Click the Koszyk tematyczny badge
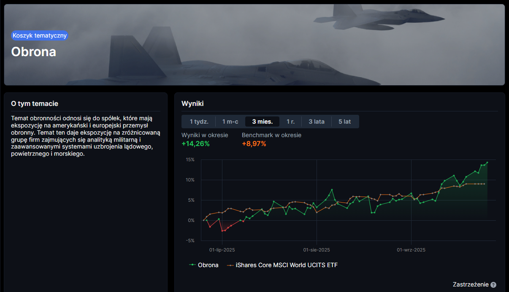This screenshot has width=509, height=292. click(x=40, y=35)
